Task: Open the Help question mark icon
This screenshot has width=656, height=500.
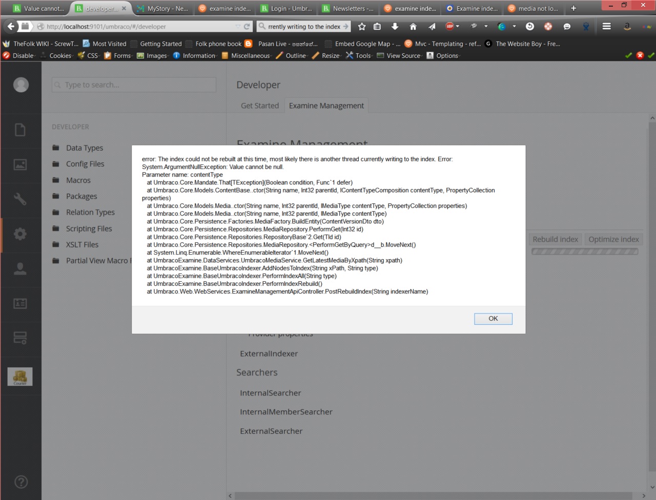Action: (x=21, y=482)
